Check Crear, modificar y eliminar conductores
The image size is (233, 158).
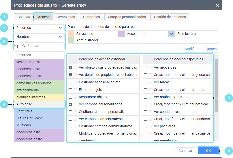click(145, 119)
